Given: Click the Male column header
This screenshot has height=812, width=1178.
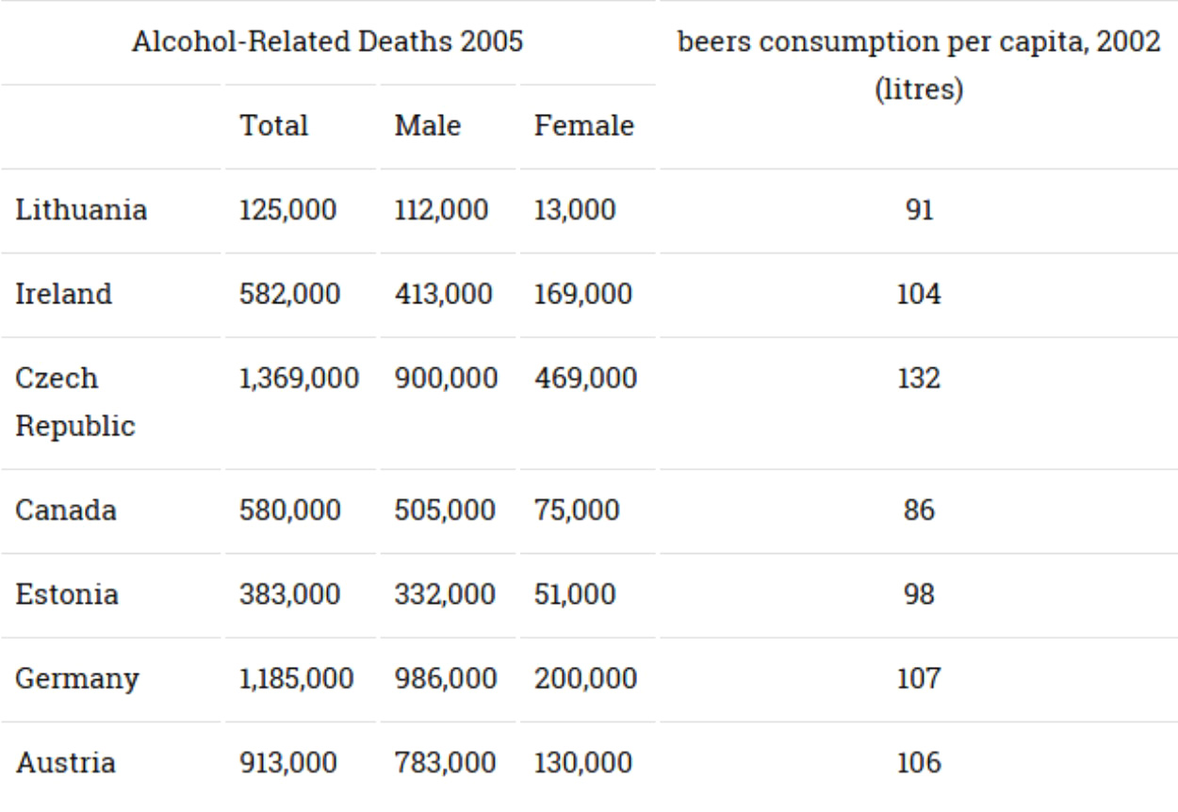Looking at the screenshot, I should pos(428,125).
